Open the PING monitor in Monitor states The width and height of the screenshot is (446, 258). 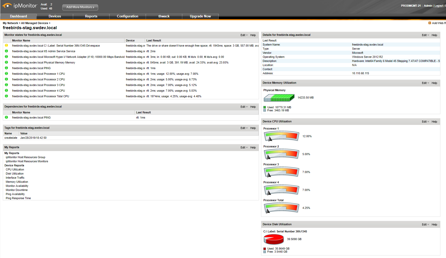click(x=31, y=68)
